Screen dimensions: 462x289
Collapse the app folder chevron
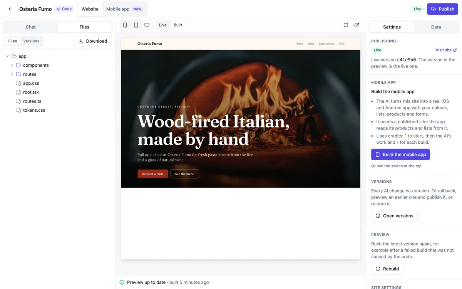pos(7,56)
